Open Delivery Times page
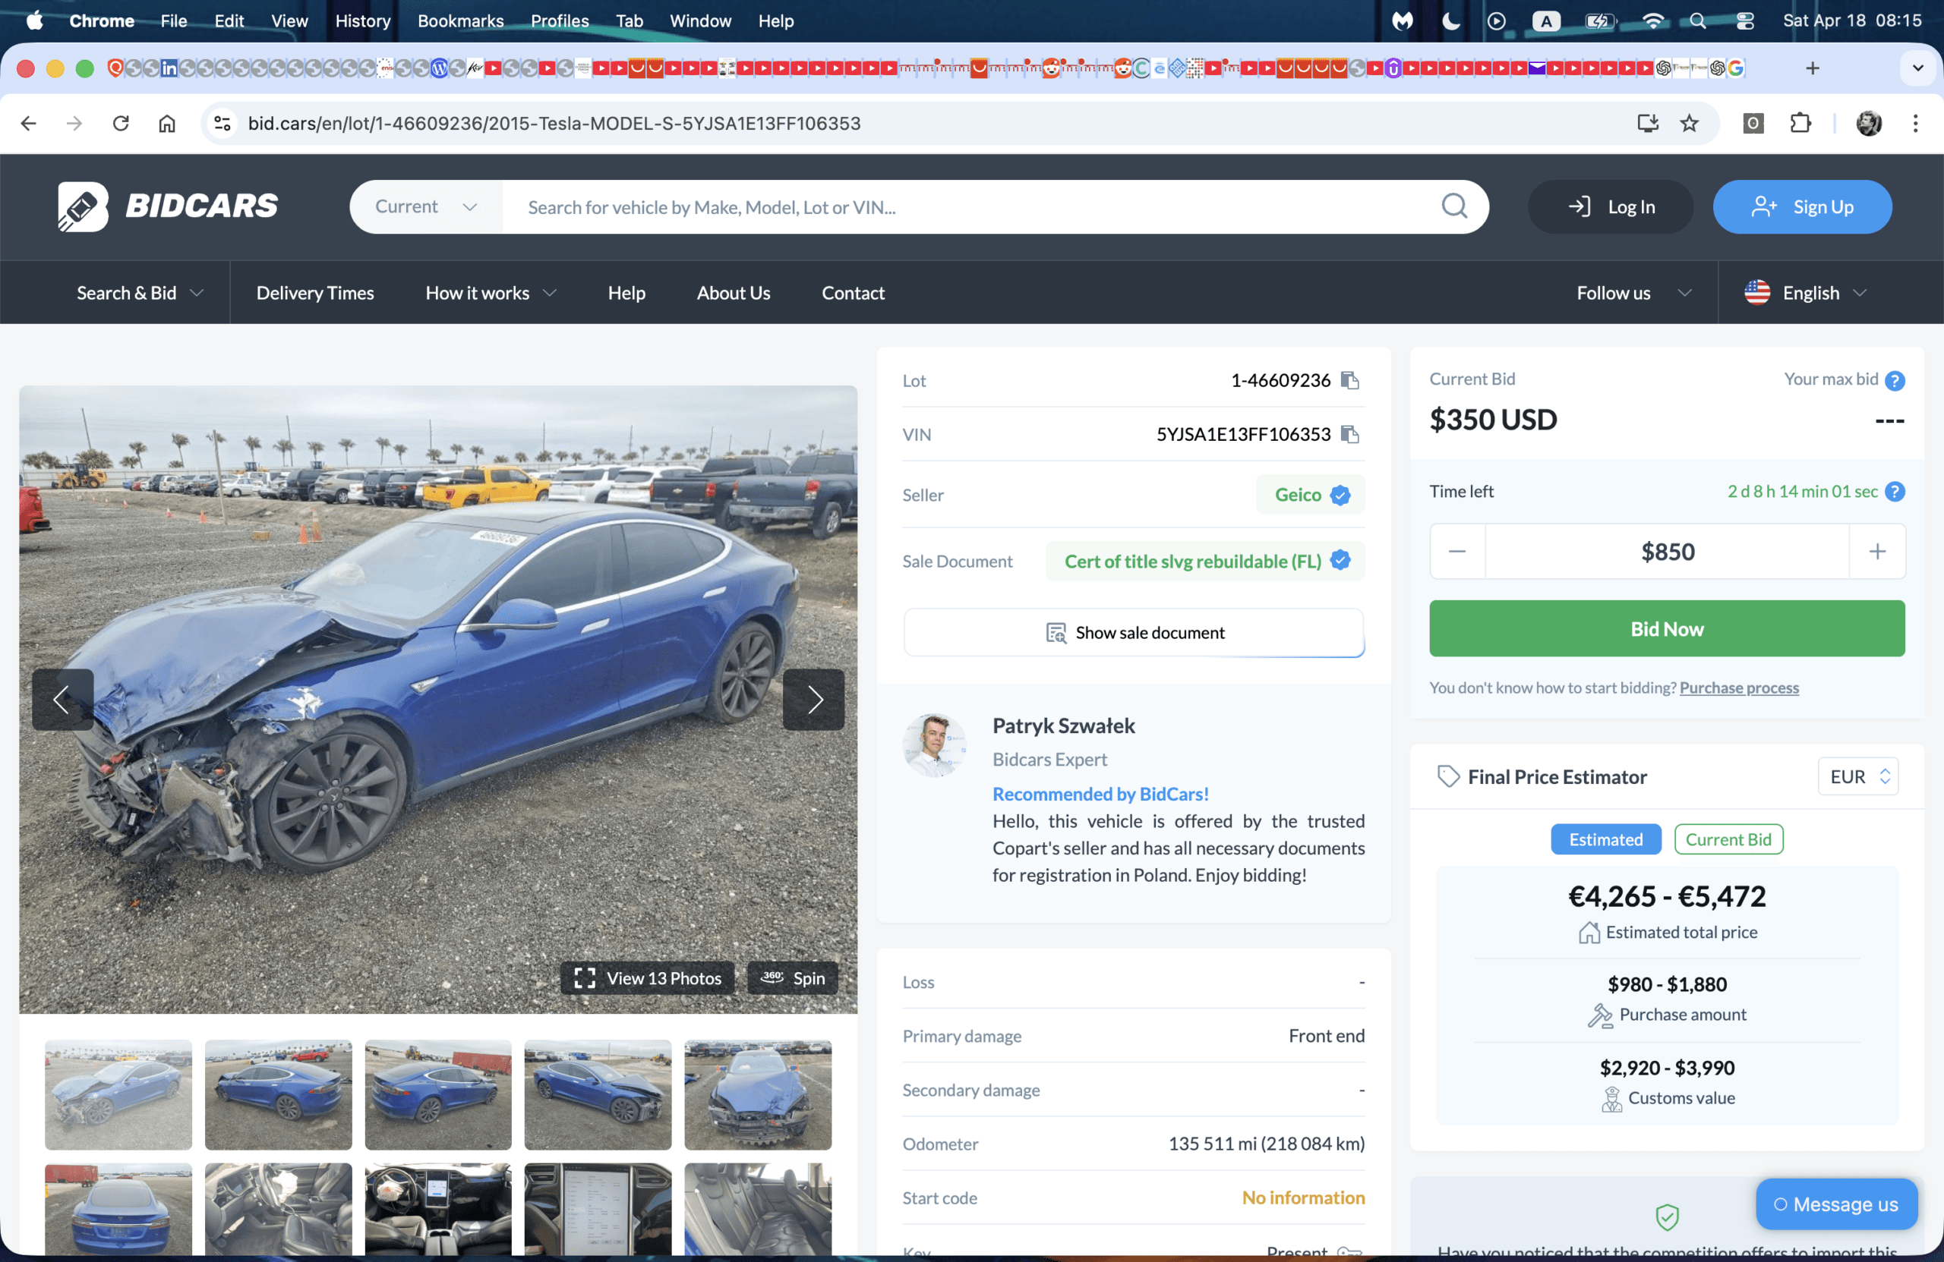Image resolution: width=1944 pixels, height=1262 pixels. (x=315, y=293)
